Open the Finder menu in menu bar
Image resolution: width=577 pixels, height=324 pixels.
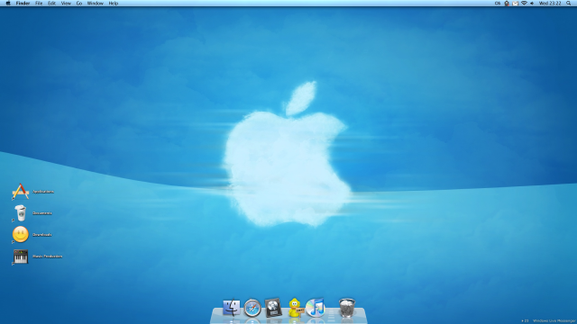tap(23, 4)
